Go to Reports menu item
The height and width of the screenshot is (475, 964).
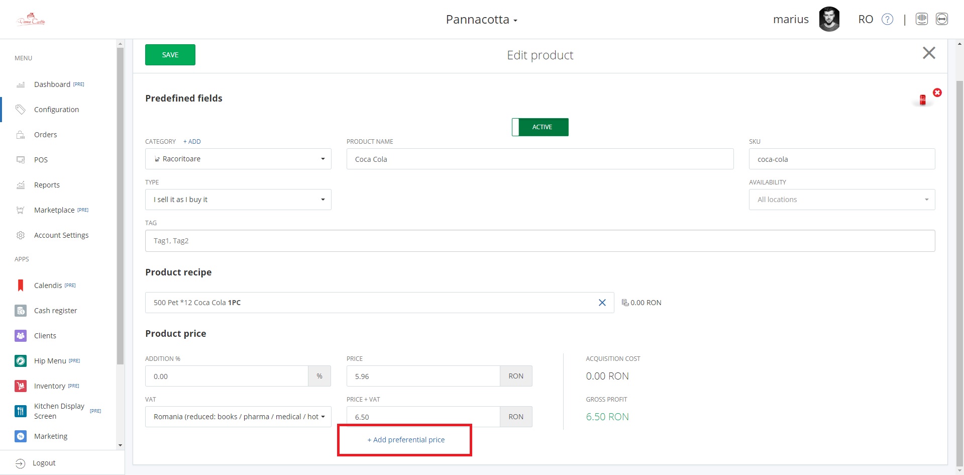point(47,185)
